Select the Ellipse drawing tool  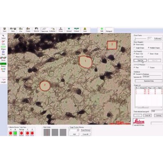point(3,48)
